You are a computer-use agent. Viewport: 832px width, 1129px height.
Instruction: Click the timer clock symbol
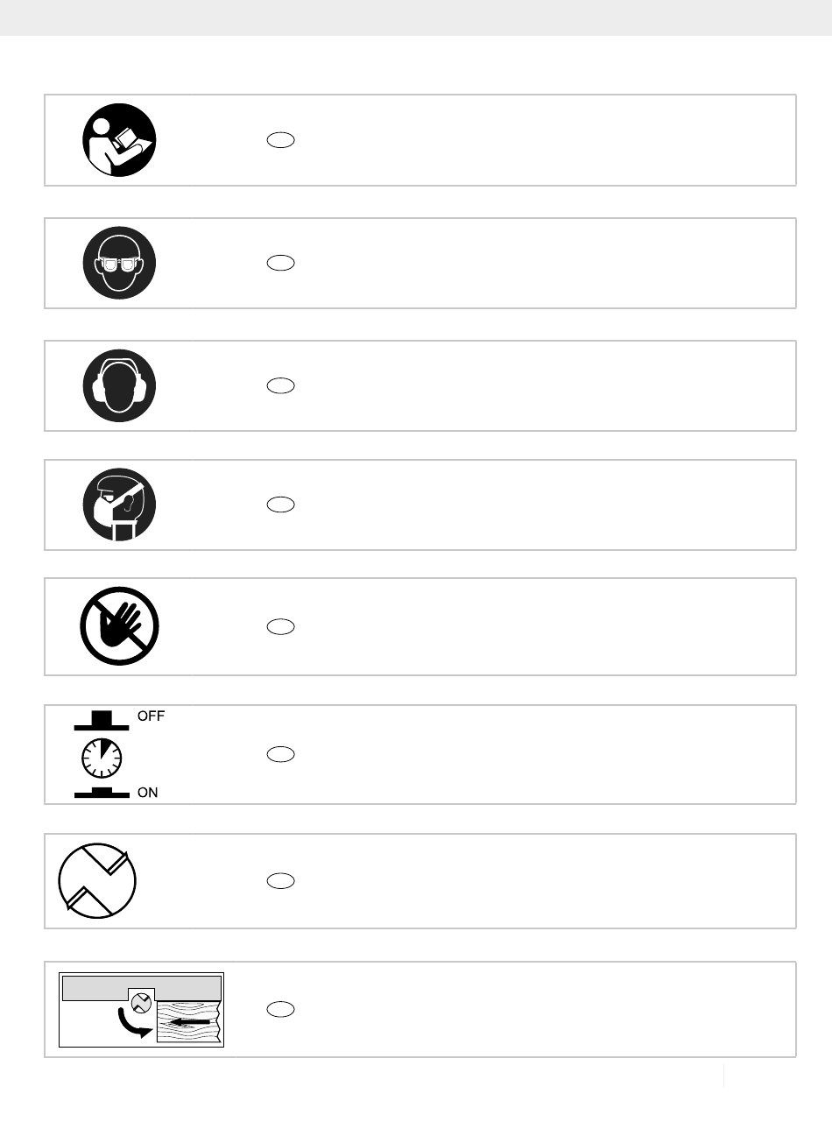[x=100, y=757]
